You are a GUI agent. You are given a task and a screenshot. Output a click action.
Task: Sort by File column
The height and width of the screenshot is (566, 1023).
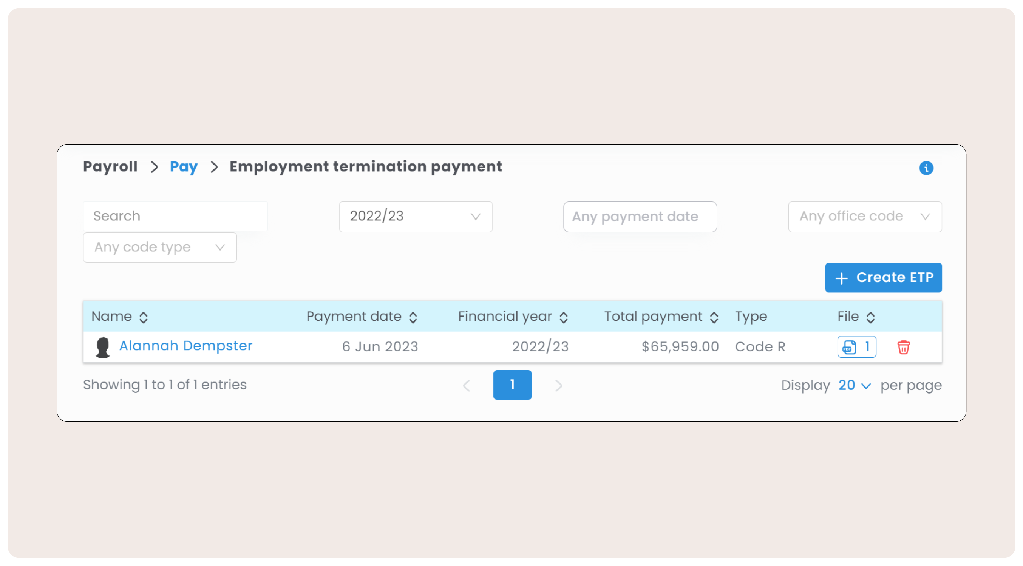(x=870, y=317)
